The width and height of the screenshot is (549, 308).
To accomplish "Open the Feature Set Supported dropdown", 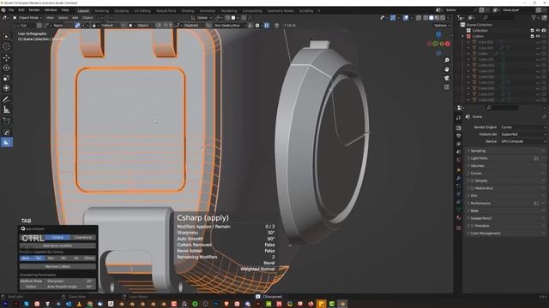I will tap(523, 134).
